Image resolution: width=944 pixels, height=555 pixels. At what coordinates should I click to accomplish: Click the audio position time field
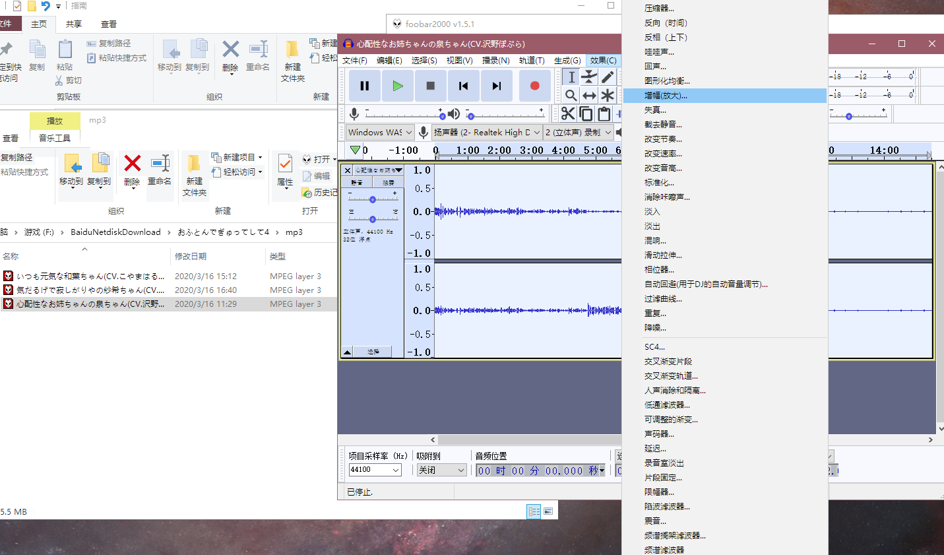[541, 471]
